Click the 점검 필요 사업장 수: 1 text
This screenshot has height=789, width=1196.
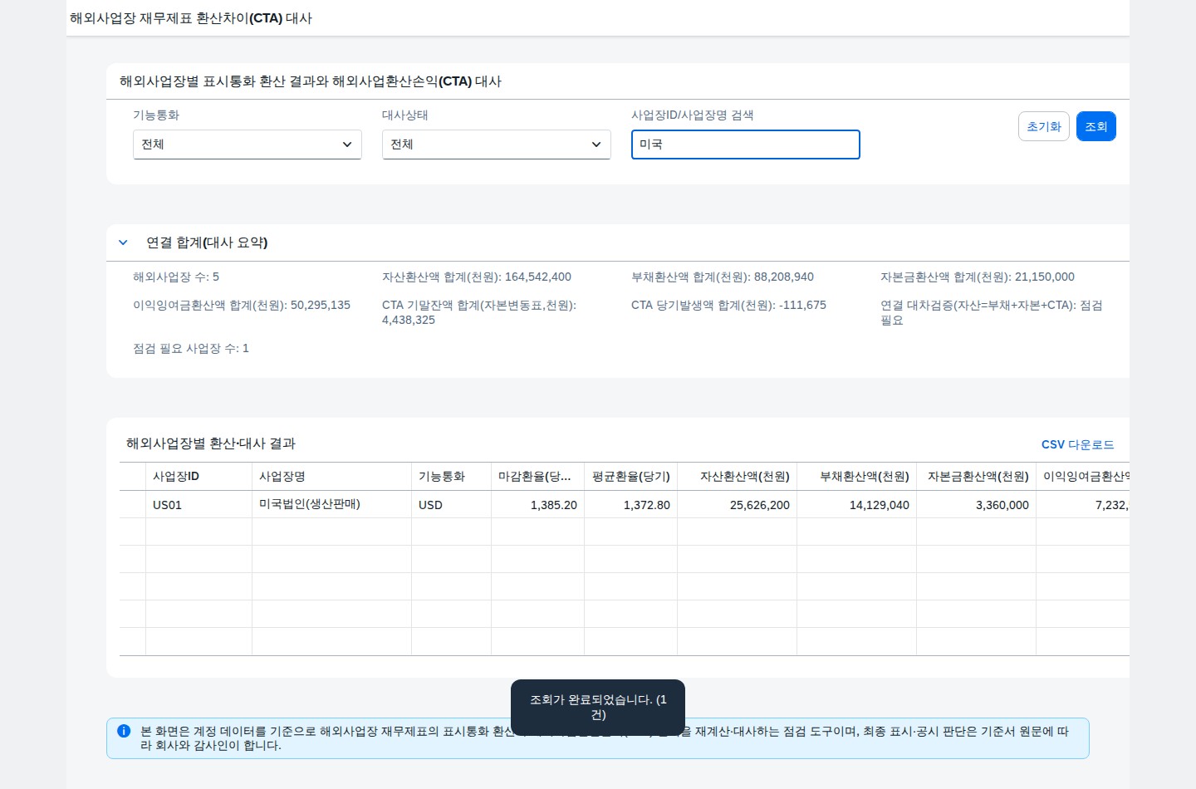(x=191, y=348)
